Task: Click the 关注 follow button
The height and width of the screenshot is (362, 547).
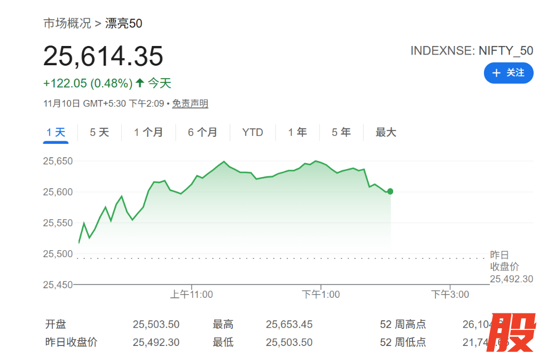Action: click(508, 73)
